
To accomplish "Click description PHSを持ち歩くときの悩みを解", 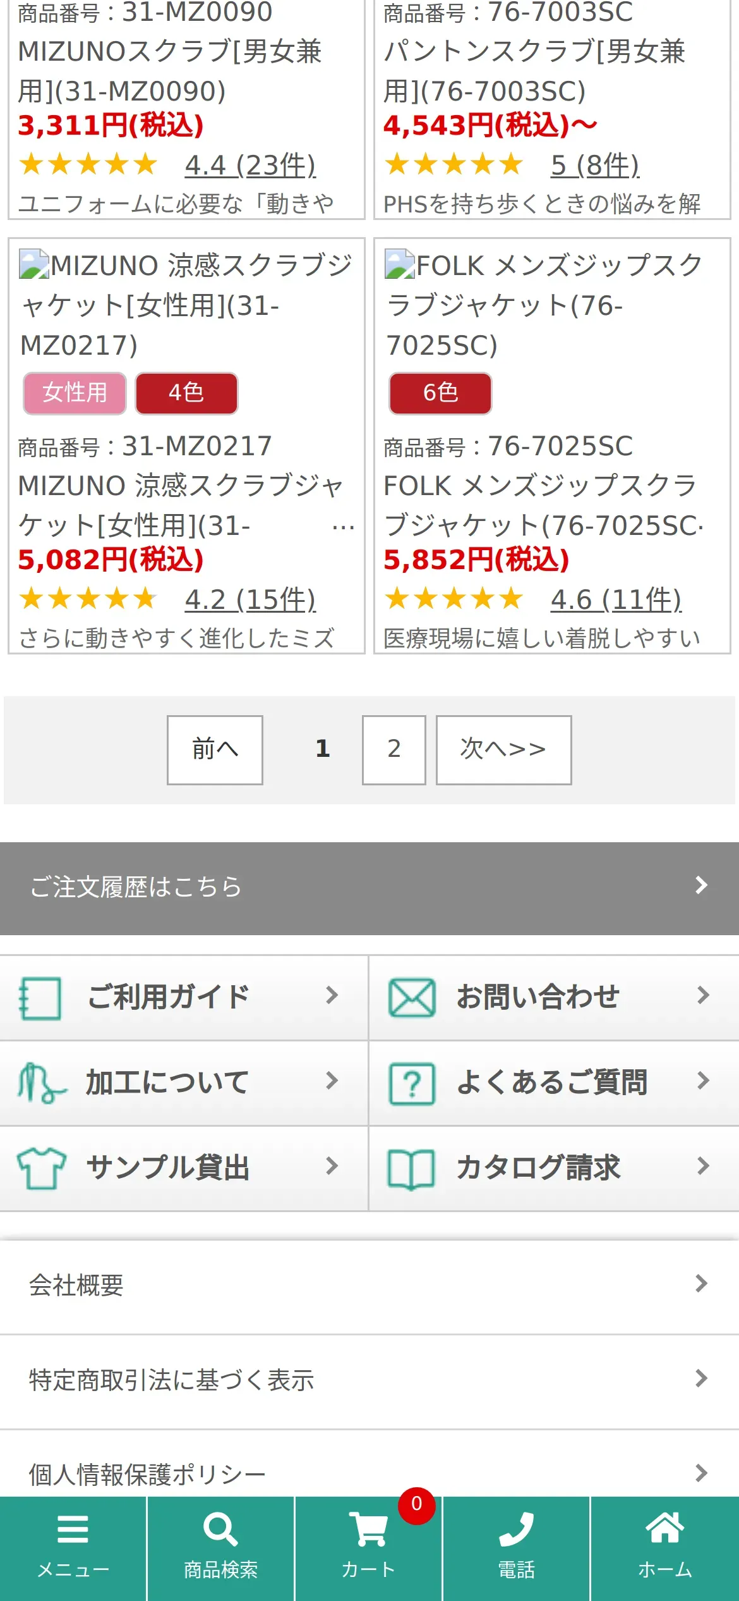I will tap(542, 204).
